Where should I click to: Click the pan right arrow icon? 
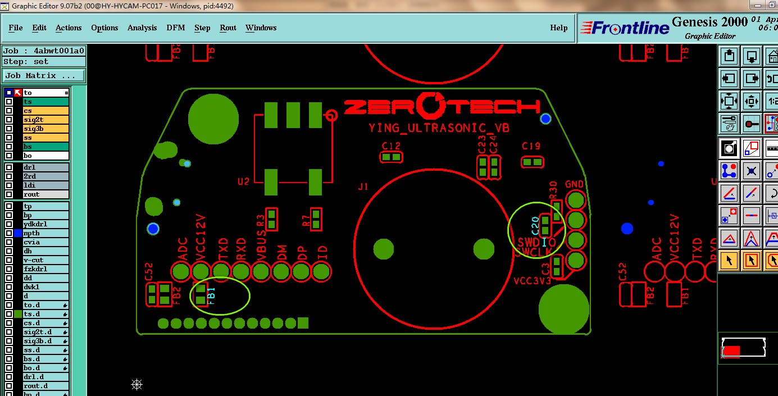[x=752, y=79]
